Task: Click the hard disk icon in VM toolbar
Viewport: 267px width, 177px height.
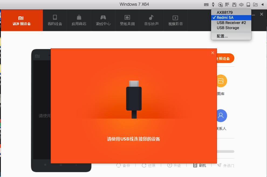Action: tap(248, 5)
